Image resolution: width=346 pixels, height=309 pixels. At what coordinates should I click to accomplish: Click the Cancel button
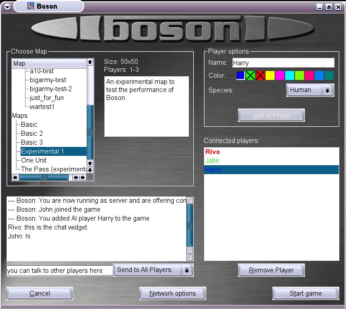pyautogui.click(x=39, y=293)
